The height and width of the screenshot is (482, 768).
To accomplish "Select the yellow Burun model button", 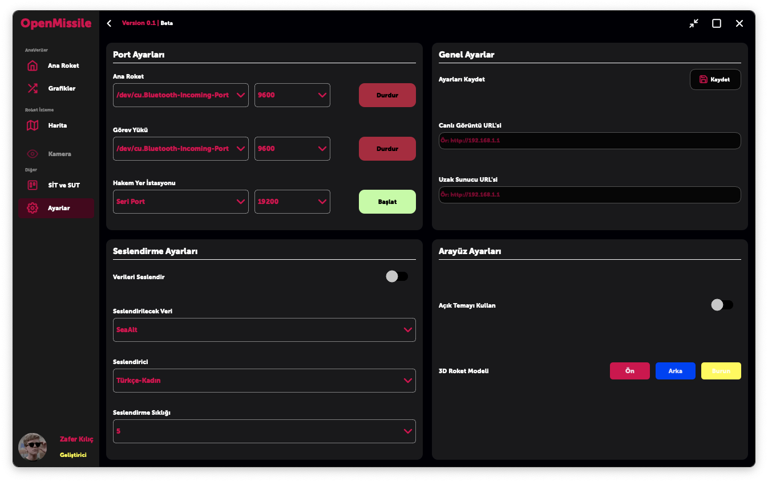I will pyautogui.click(x=721, y=371).
